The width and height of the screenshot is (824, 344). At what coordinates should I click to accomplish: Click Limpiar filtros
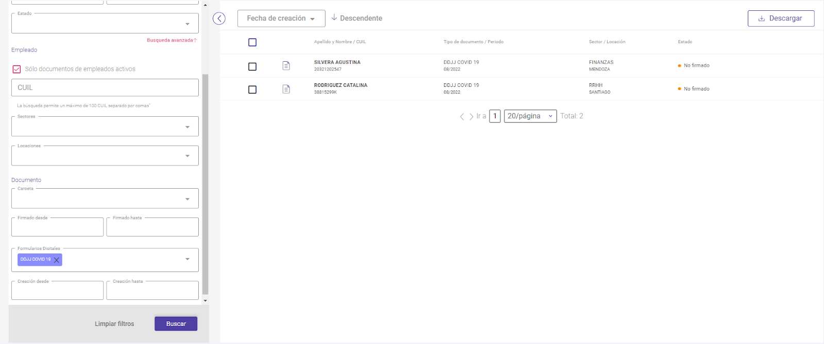(x=114, y=324)
